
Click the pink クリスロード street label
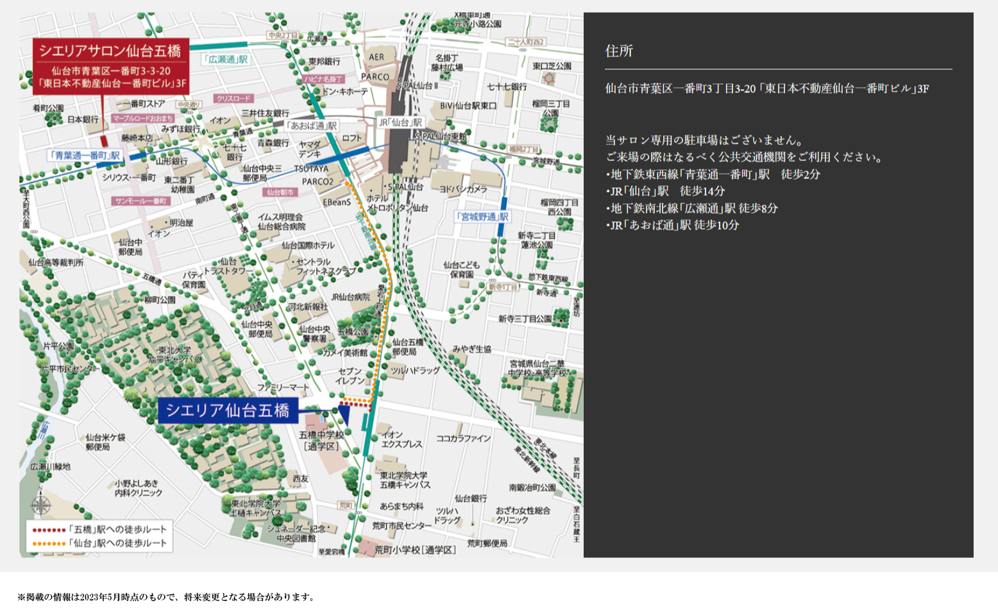click(233, 98)
